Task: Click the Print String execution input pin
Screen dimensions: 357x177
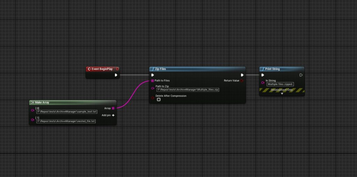Action: click(263, 75)
